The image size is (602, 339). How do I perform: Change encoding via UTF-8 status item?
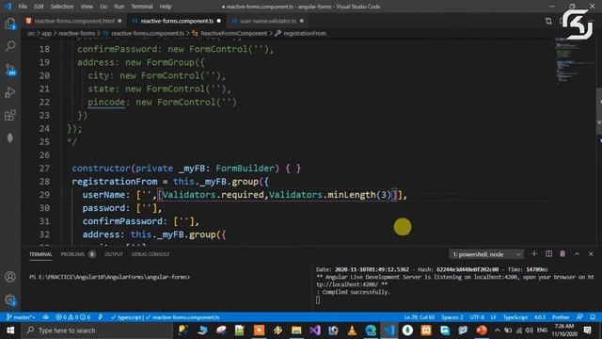(x=477, y=317)
